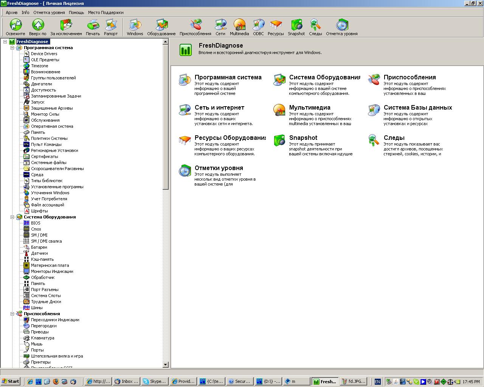
Task: Click the EN language indicator in tray
Action: click(377, 382)
